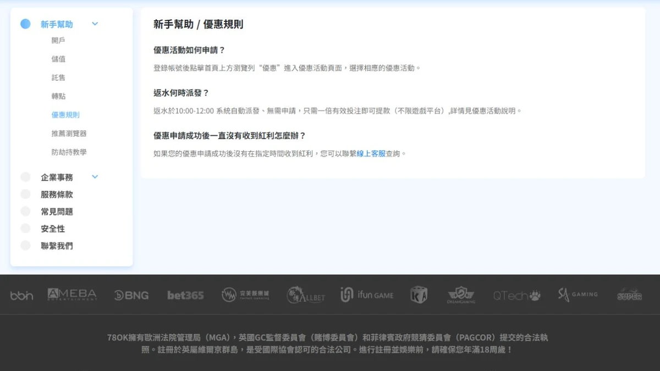Go to 安全性 in sidebar
The width and height of the screenshot is (660, 371).
point(53,228)
